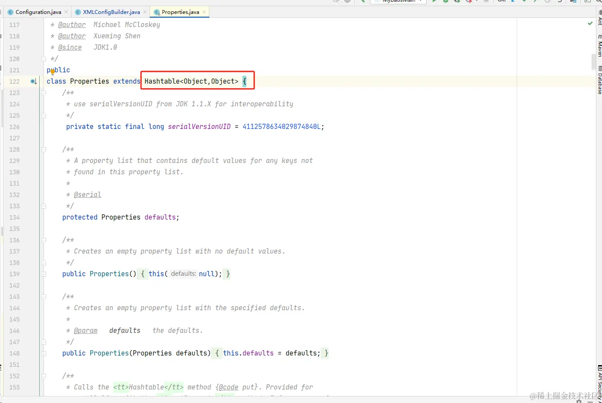Toggle the fold marker at line 138
The width and height of the screenshot is (602, 403).
click(x=44, y=263)
